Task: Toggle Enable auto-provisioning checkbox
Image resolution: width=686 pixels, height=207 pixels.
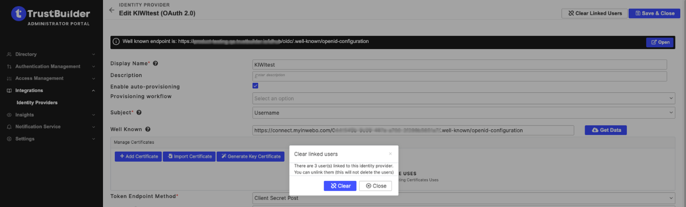Action: coord(256,86)
